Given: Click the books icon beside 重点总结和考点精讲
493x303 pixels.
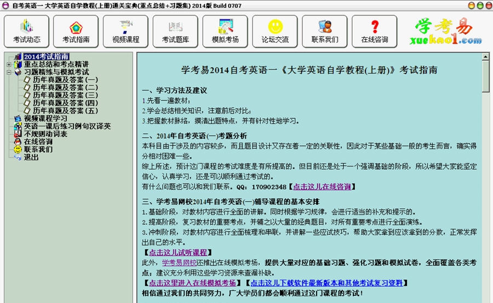Looking at the screenshot, I should (18, 64).
